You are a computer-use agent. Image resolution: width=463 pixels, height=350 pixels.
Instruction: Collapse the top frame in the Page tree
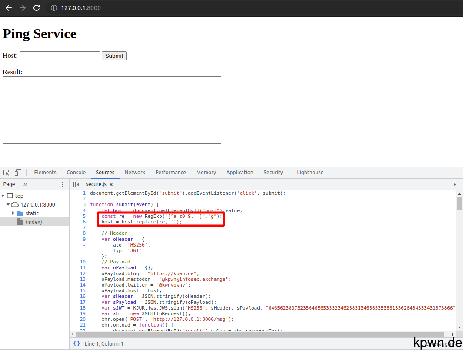(x=3, y=196)
